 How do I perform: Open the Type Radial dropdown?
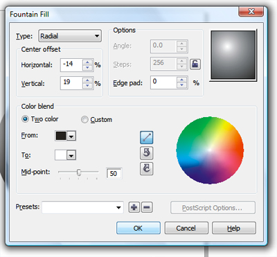[70, 36]
